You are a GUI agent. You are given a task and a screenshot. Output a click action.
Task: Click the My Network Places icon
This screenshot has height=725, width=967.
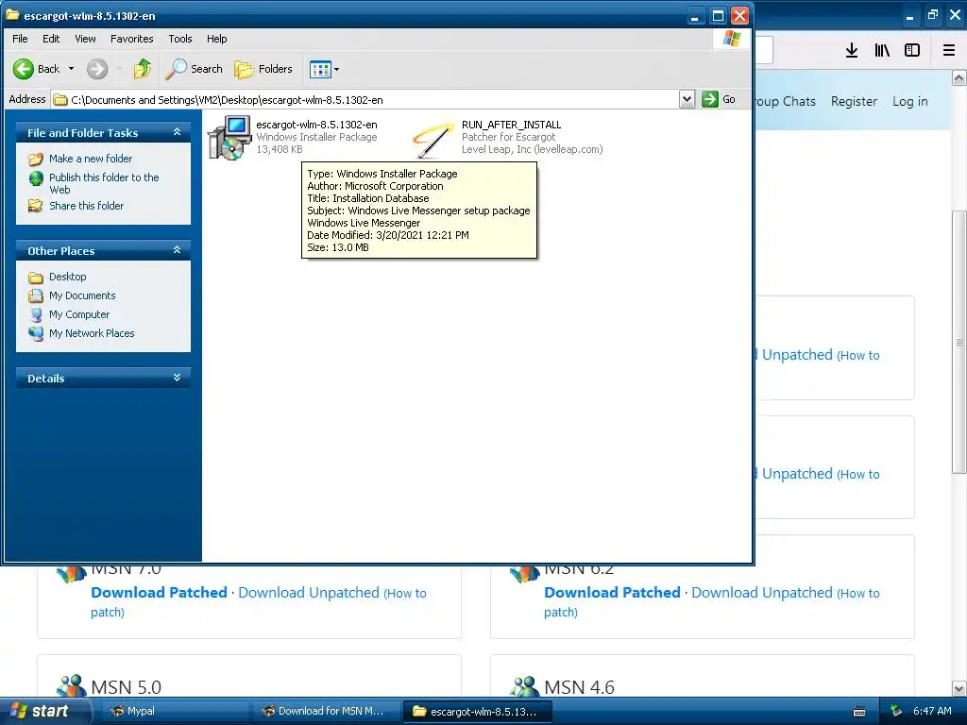pyautogui.click(x=36, y=333)
